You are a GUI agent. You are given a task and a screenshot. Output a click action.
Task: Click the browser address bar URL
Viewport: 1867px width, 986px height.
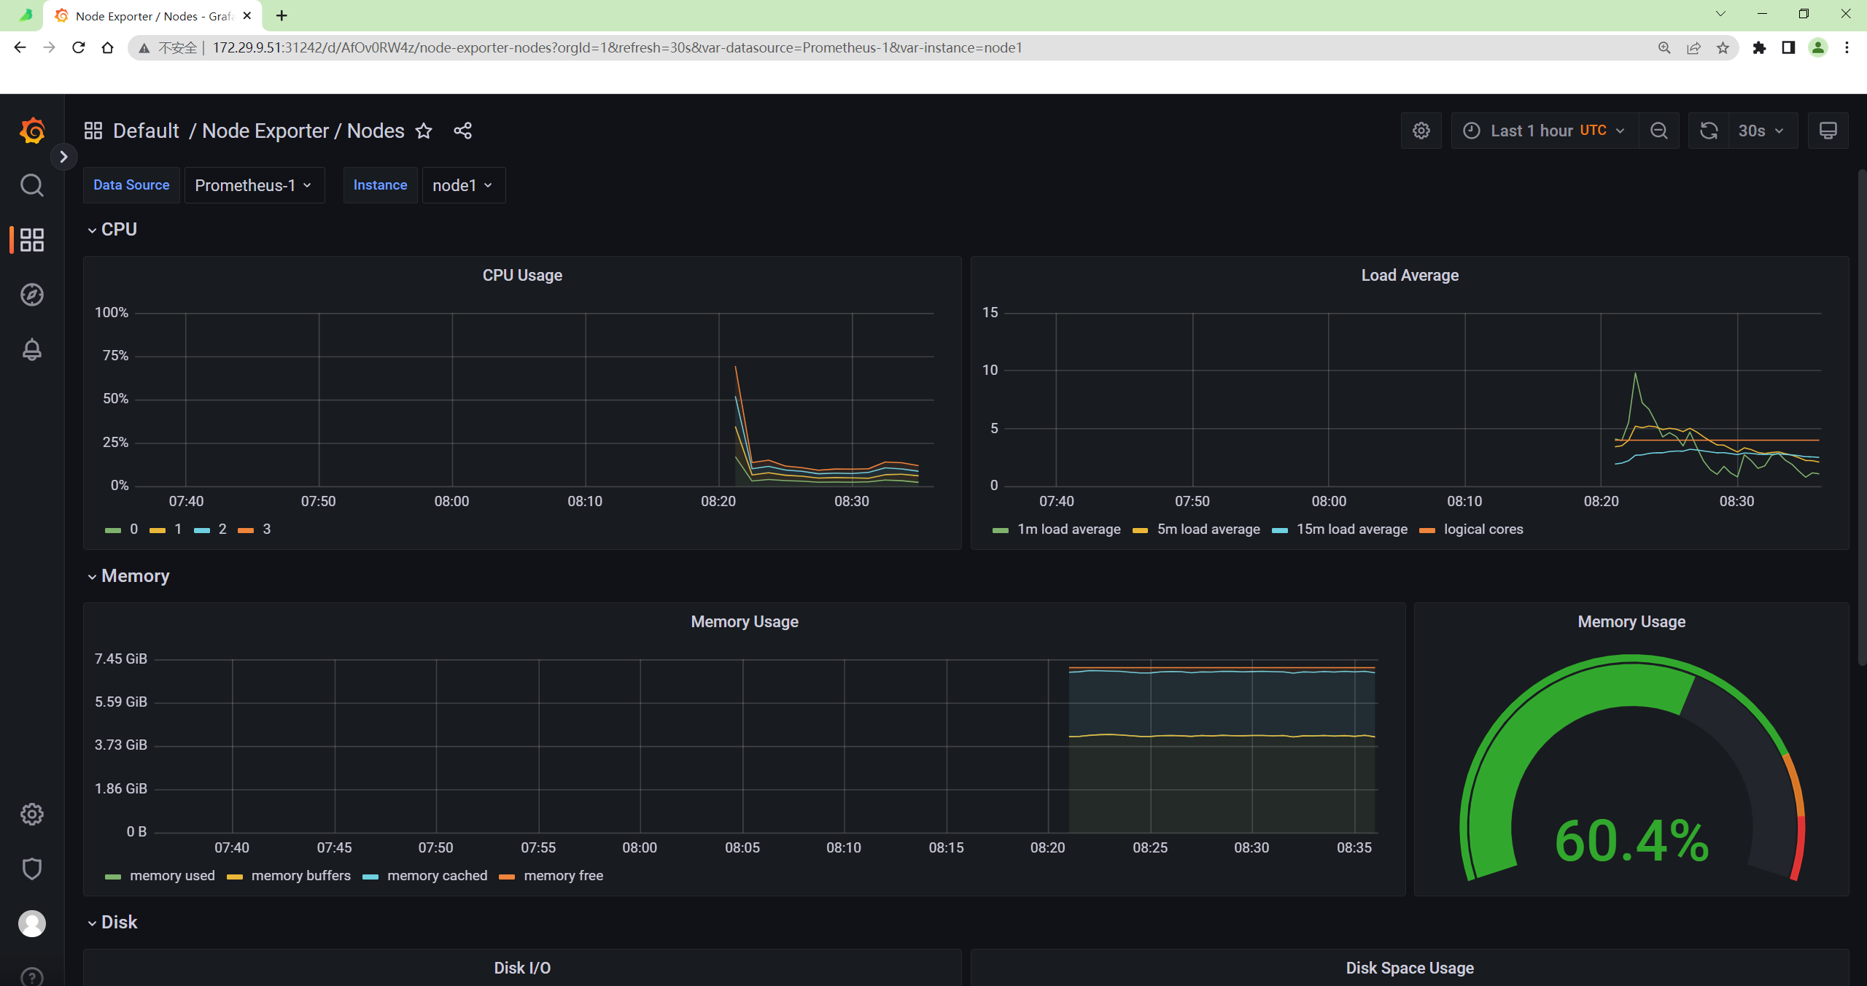click(x=617, y=47)
